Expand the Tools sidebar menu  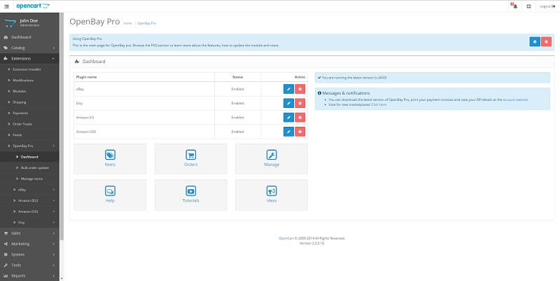(x=29, y=266)
